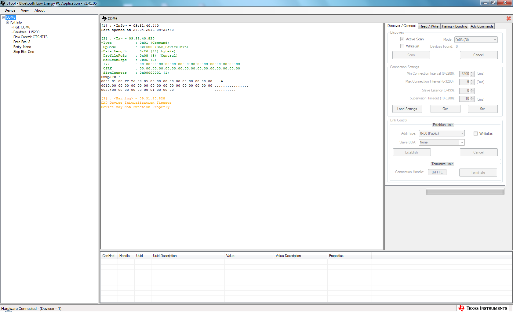Switch to the Read / Write tab
The width and height of the screenshot is (513, 312).
[429, 26]
